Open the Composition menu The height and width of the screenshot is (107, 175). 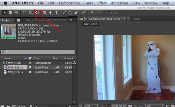[69, 3]
